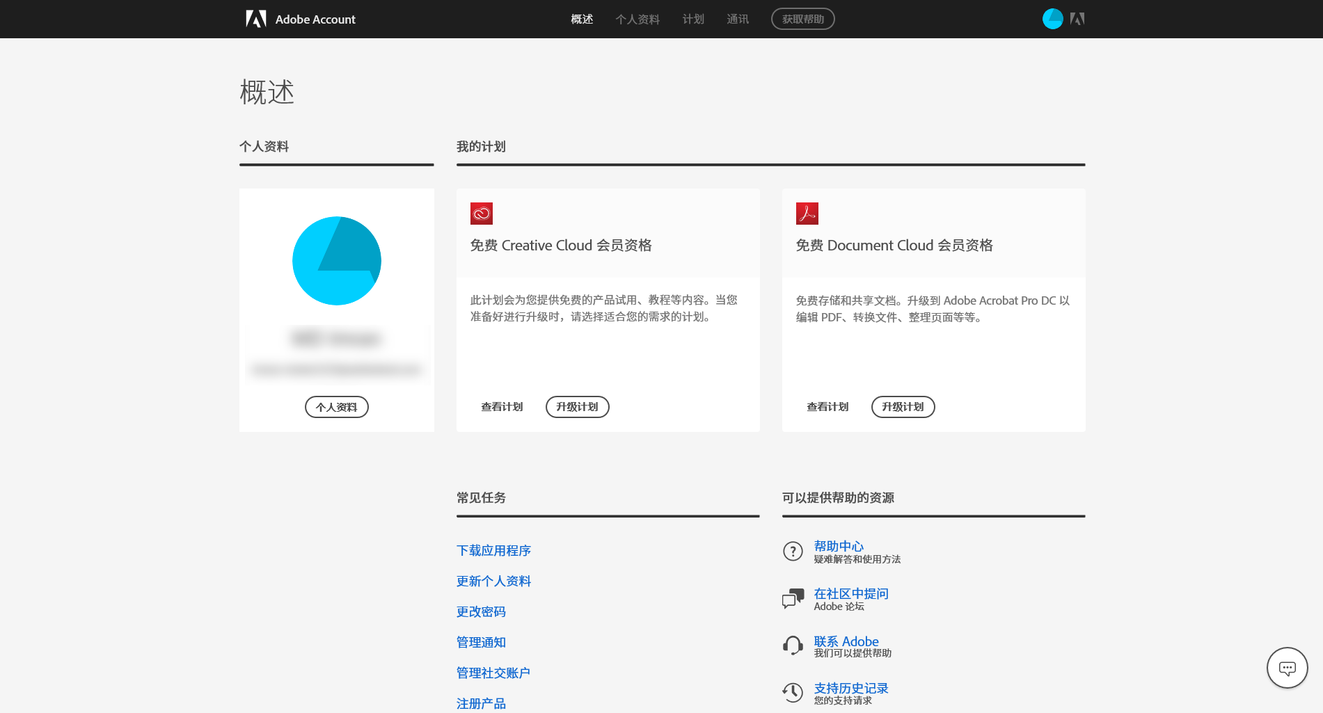Click the 获取帮助 button in header
Viewport: 1323px width, 713px height.
click(803, 19)
